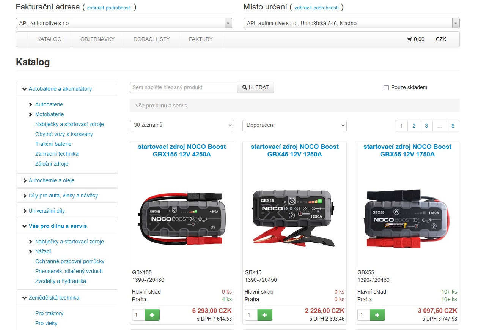Viewport: 500px width, 330px height.
Task: Open the NOCO Boost GBX155 product image
Action: [x=182, y=219]
